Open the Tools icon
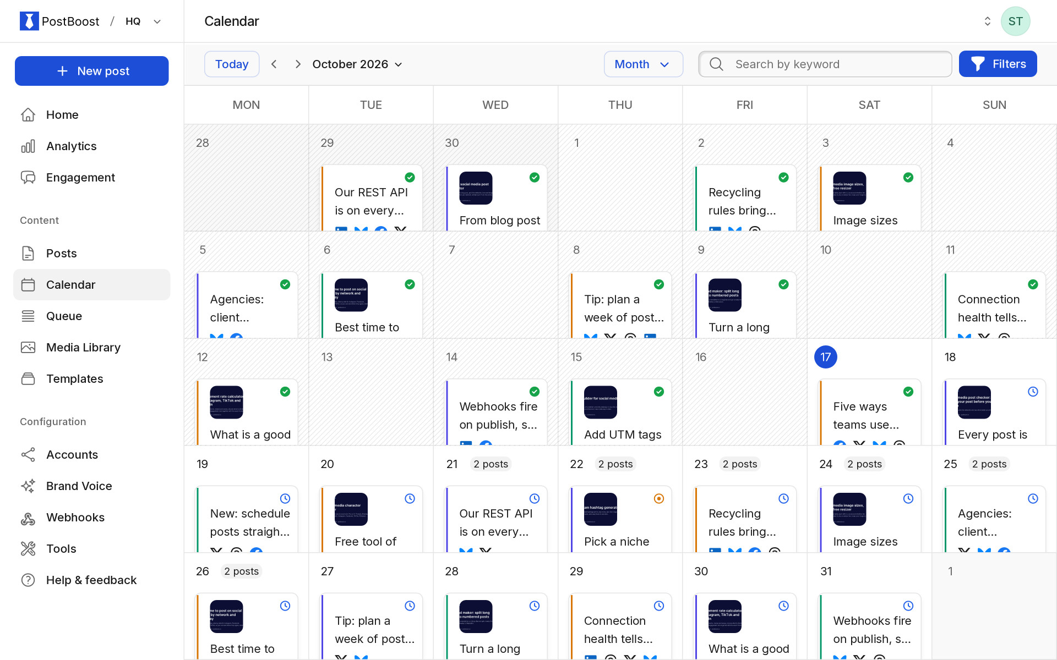The image size is (1057, 660). (x=28, y=548)
